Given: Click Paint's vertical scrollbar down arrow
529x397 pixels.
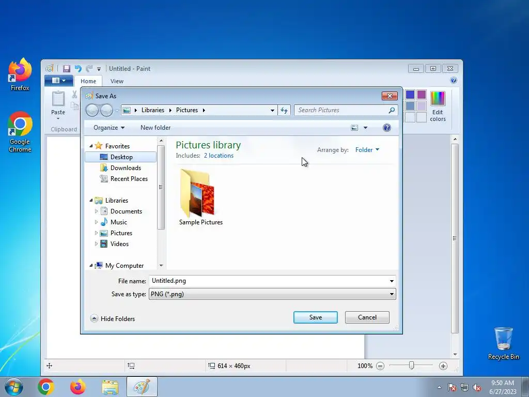Looking at the screenshot, I should click(455, 354).
